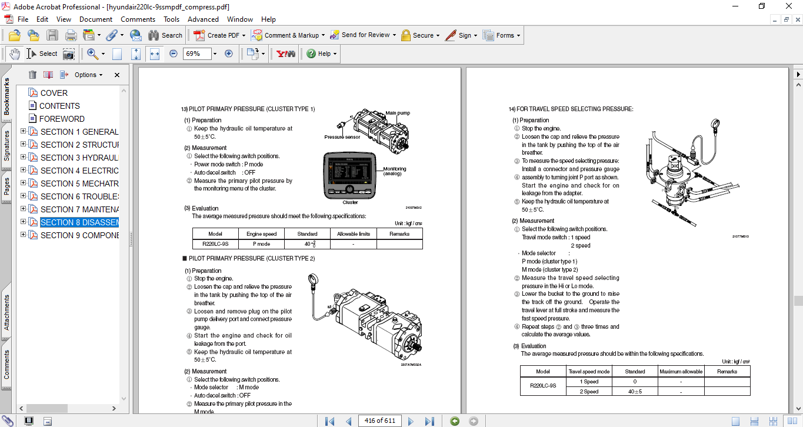Switch to the Pages side tab
Image resolution: width=803 pixels, height=427 pixels.
pos(6,186)
